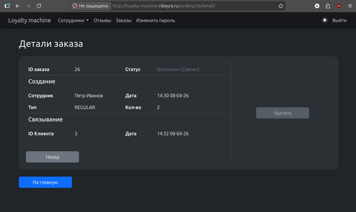Screen dimensions: 356x212
Task: Toggle the light/dark theme sun icon
Action: (325, 20)
